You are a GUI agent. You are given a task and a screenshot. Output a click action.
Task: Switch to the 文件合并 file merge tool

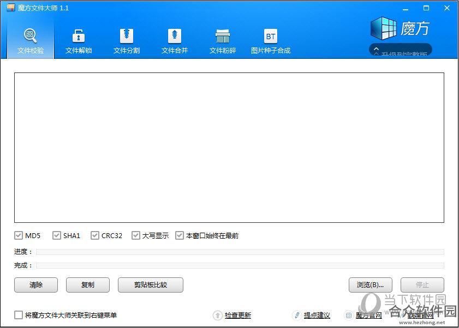pyautogui.click(x=175, y=41)
